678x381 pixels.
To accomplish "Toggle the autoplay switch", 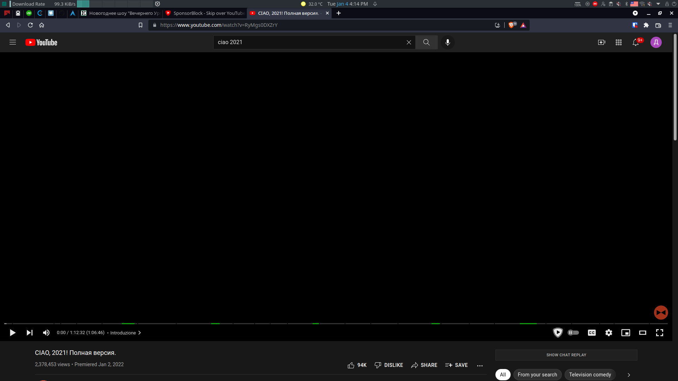I will coord(573,332).
